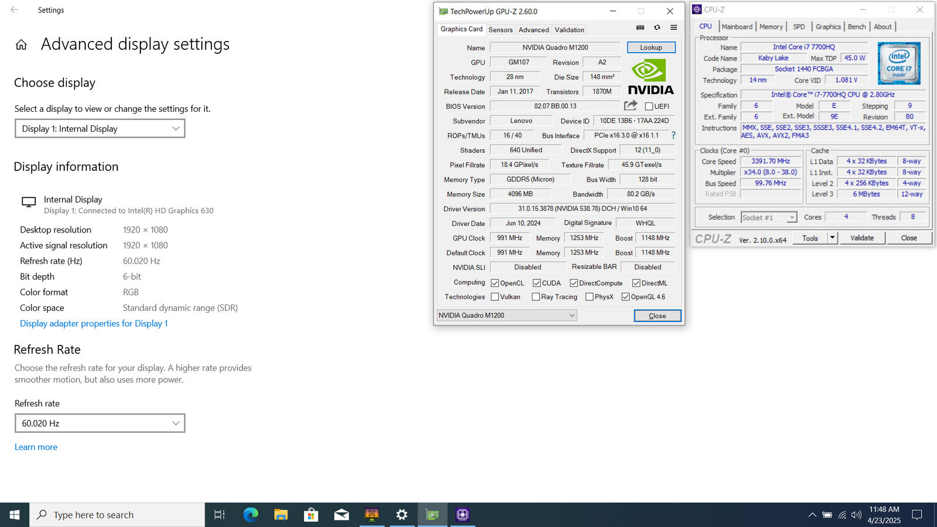
Task: Click GPU-Z Driver Version field
Action: pos(582,208)
